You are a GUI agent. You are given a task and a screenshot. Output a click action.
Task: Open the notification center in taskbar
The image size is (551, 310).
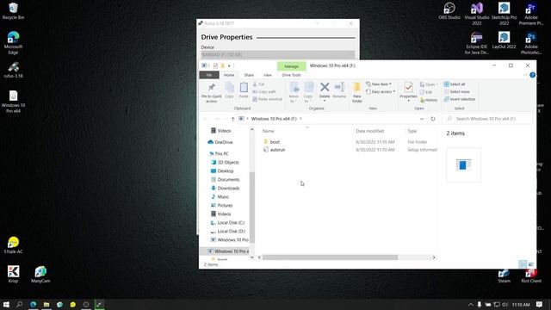point(540,304)
